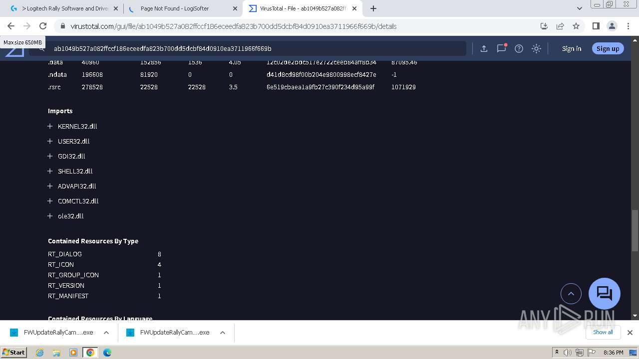Open first download item options chevron
The height and width of the screenshot is (359, 639).
tap(106, 333)
